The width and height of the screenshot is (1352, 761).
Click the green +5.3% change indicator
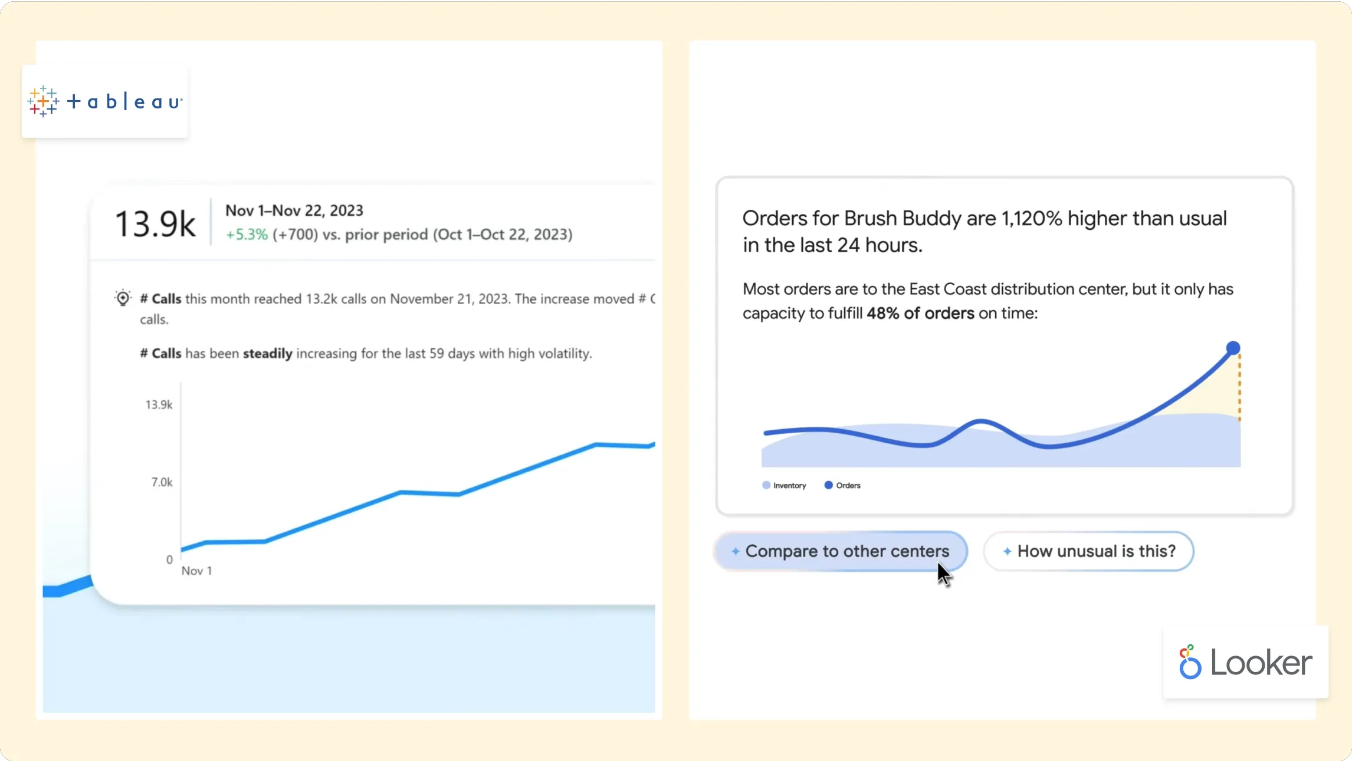pyautogui.click(x=247, y=235)
